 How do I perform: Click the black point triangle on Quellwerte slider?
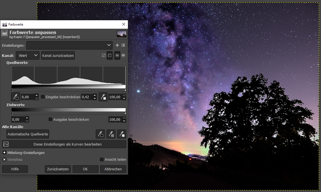pos(12,90)
